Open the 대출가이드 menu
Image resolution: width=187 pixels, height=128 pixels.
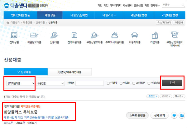(x=109, y=15)
